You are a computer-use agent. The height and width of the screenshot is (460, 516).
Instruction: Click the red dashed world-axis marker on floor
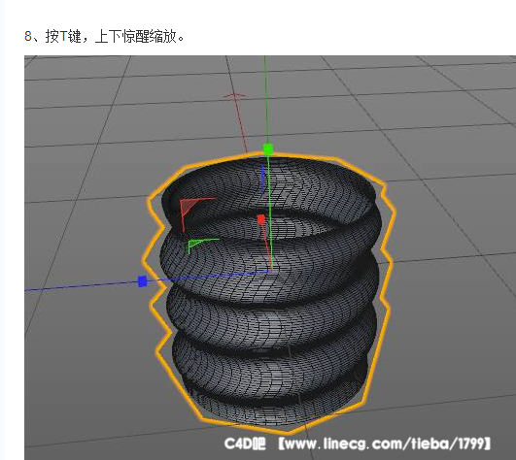[x=235, y=96]
